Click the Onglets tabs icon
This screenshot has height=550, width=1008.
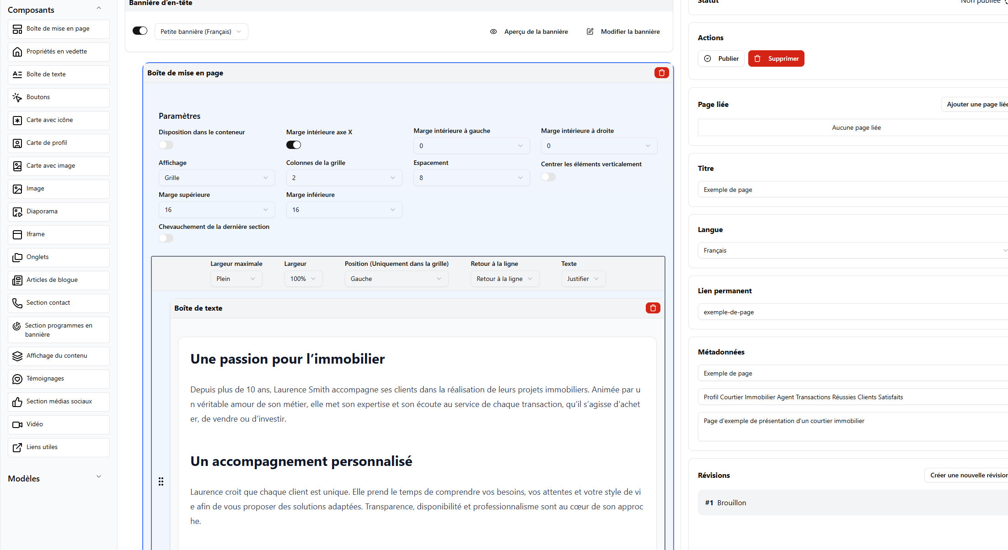point(17,257)
